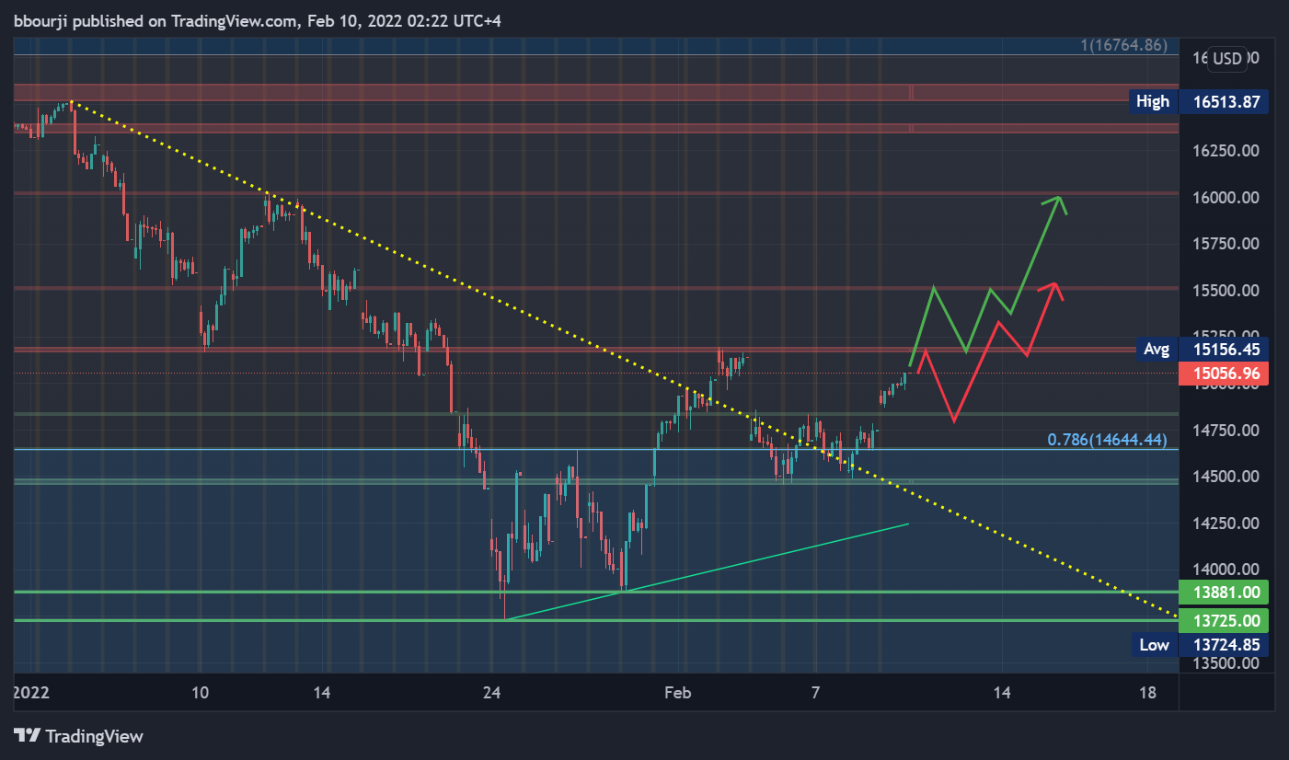Click the 14750.00 axis value
The image size is (1289, 760).
click(1225, 430)
